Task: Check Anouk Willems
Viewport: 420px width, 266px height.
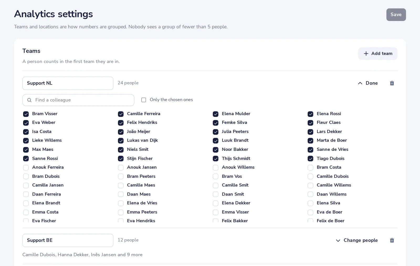Action: (216, 167)
